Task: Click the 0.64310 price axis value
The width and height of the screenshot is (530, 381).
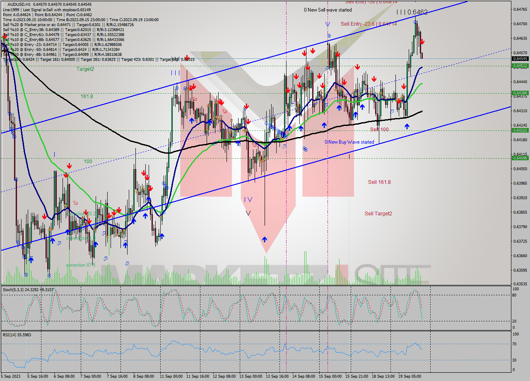Action: coord(520,111)
